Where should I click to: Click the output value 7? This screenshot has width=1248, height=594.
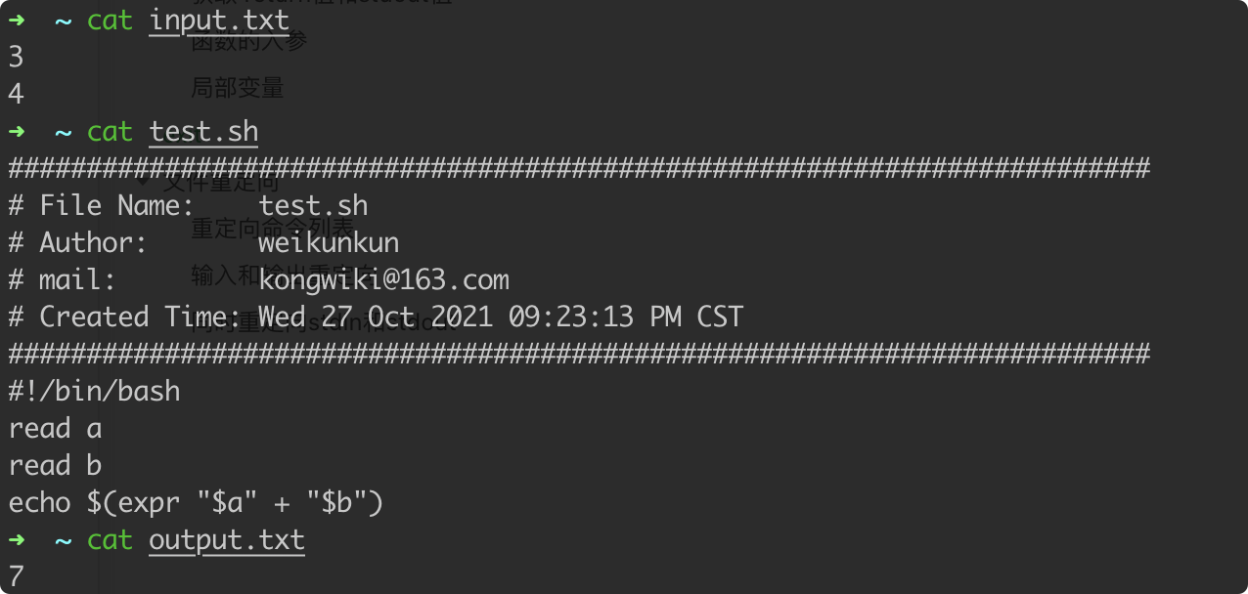[16, 577]
